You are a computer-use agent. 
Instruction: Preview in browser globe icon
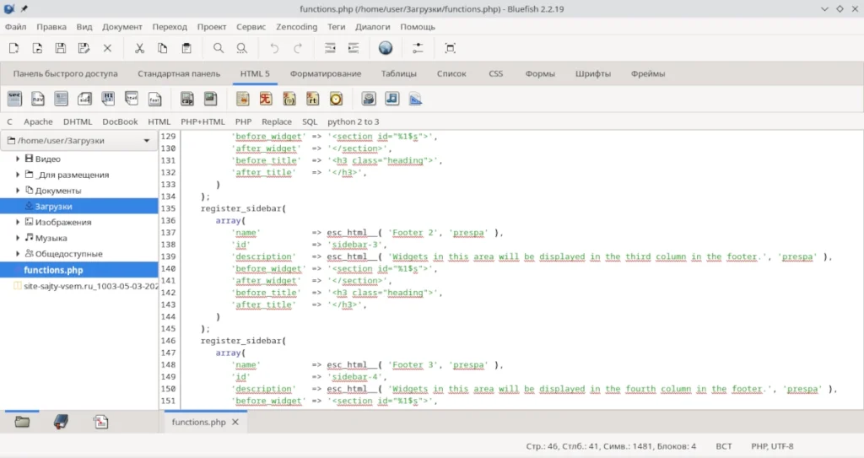click(386, 49)
